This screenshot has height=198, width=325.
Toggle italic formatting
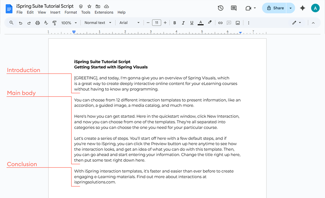[x=183, y=23]
